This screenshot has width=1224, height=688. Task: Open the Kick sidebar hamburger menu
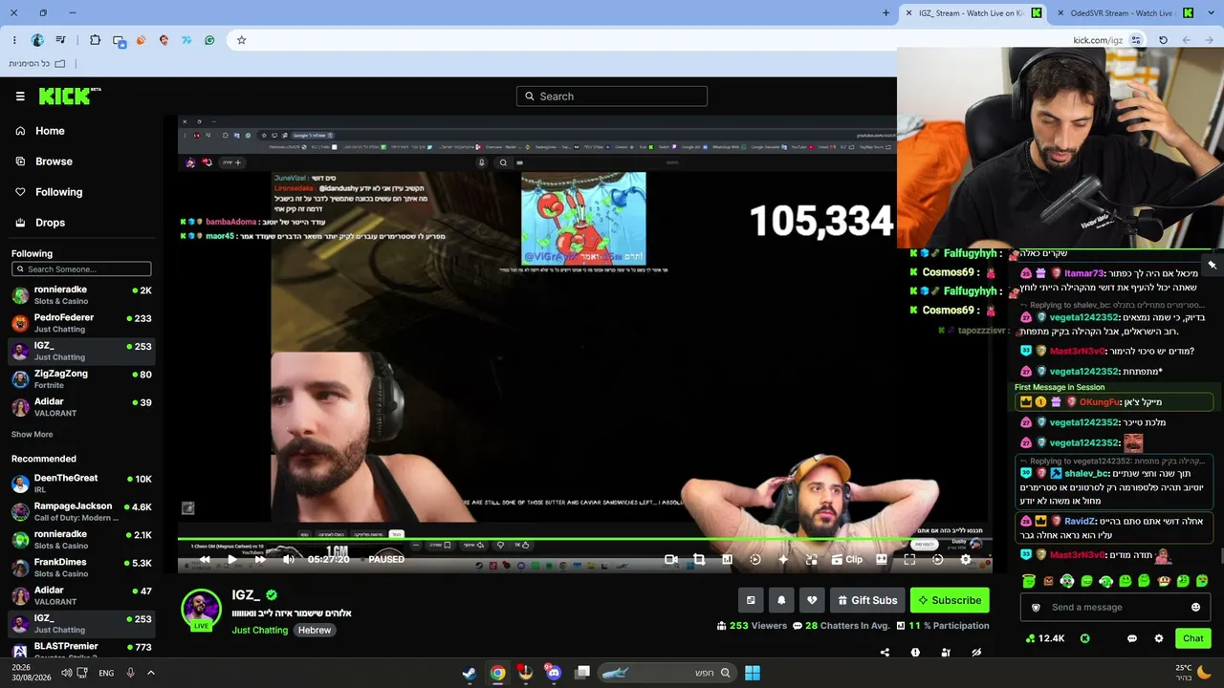tap(20, 97)
